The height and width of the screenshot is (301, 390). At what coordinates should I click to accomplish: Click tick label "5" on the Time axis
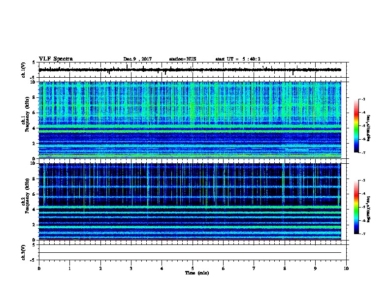[193, 269]
